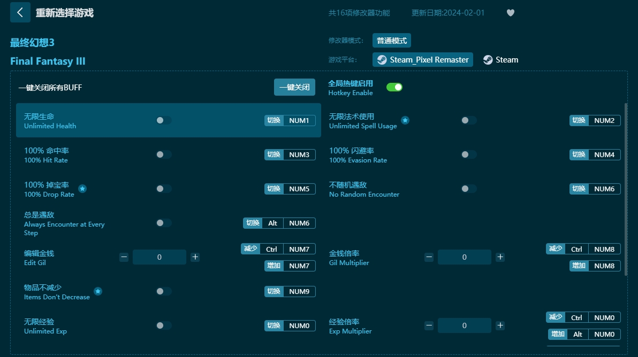638x357 pixels.
Task: Click the Alt NUM6 hotkey for Always Encounter
Action: tap(279, 223)
